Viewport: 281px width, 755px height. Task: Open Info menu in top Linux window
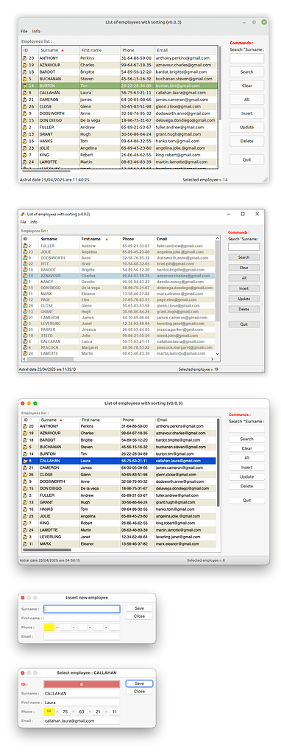tap(36, 31)
